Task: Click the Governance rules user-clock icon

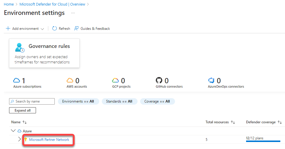Action: tap(20, 48)
